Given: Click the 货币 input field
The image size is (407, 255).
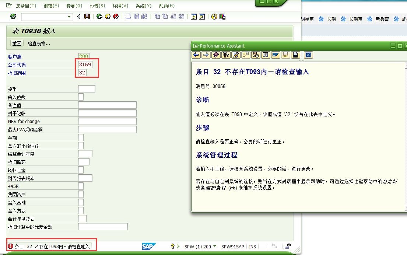Looking at the screenshot, I should (x=87, y=89).
